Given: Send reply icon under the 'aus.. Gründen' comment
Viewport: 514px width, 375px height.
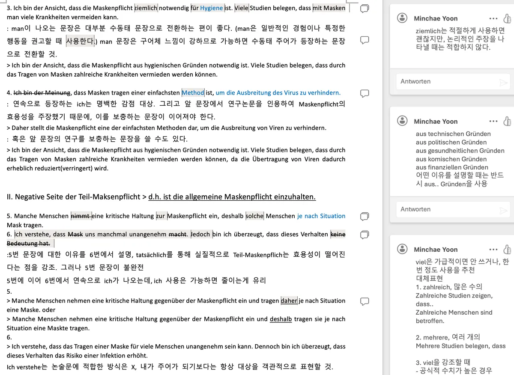Looking at the screenshot, I should click(x=503, y=210).
